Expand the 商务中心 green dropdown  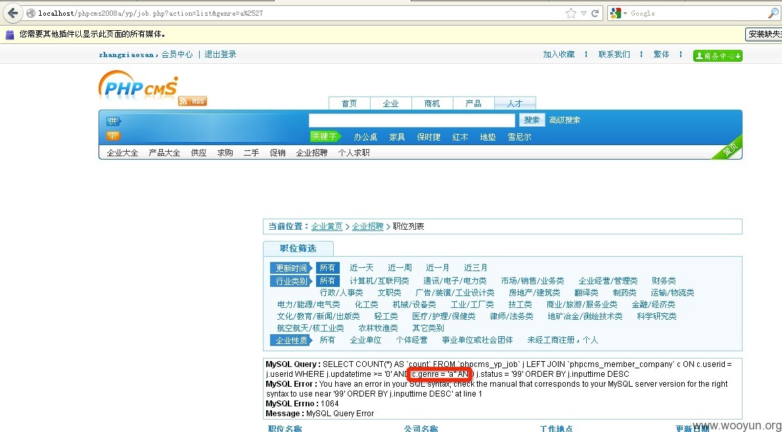click(718, 56)
